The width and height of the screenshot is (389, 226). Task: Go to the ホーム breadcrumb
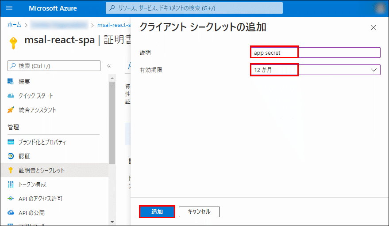(14, 25)
